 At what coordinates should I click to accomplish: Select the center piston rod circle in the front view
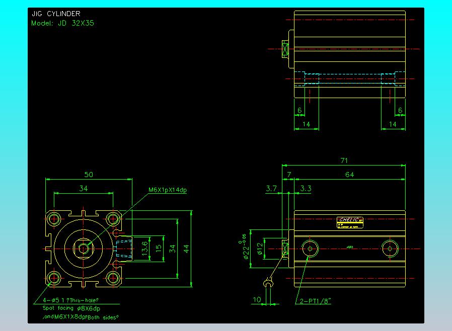click(x=84, y=248)
